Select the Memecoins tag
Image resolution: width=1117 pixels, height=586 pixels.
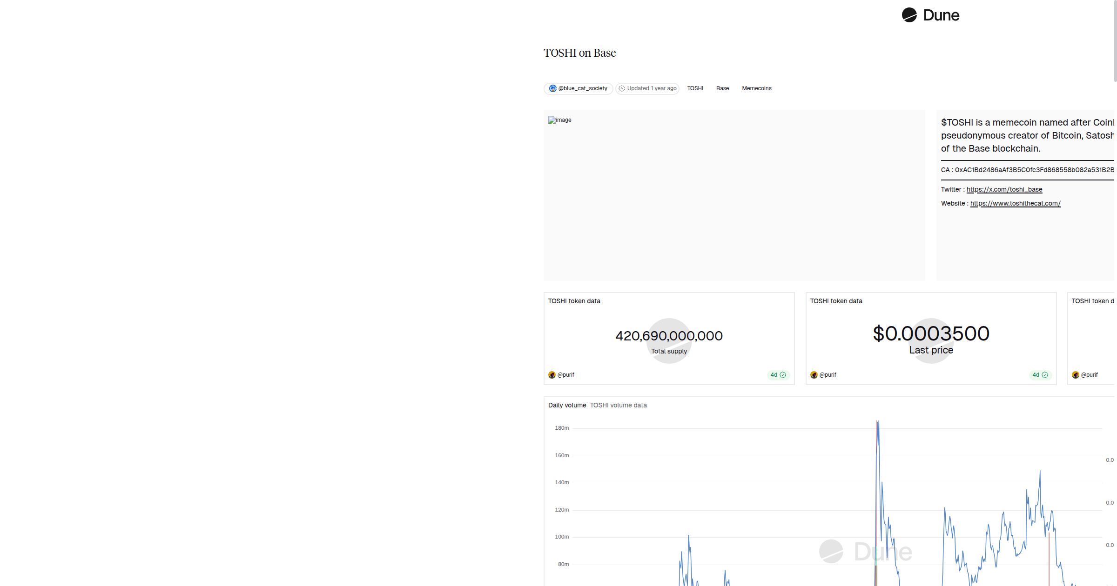click(756, 88)
